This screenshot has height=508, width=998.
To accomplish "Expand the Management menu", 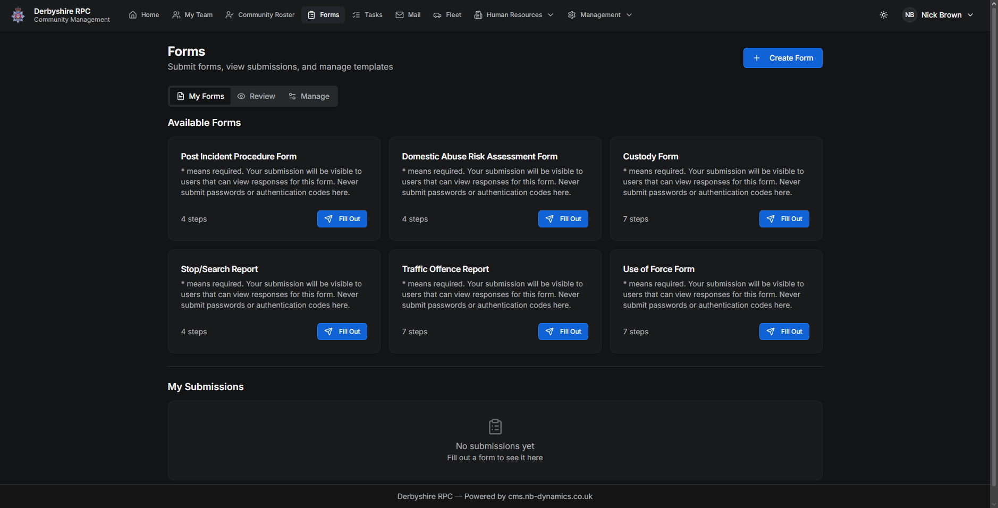I will (x=600, y=15).
